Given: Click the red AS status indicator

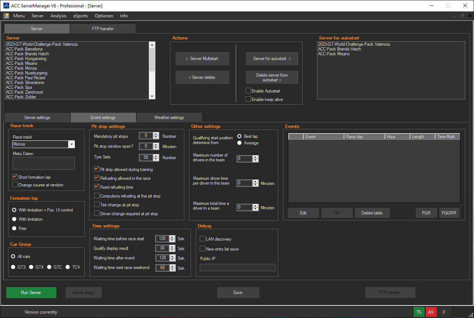Looking at the screenshot, I should 431,312.
